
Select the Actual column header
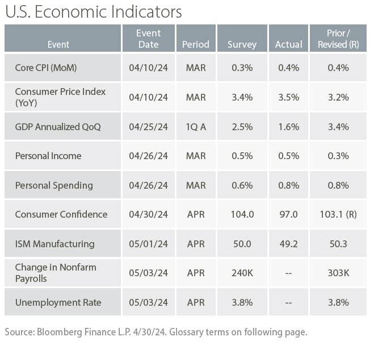pos(288,44)
